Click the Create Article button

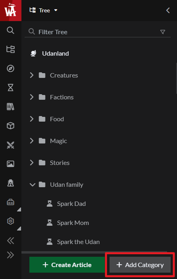click(67, 265)
